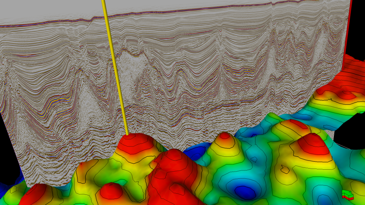Click the black background at the top right

click(x=357, y=23)
